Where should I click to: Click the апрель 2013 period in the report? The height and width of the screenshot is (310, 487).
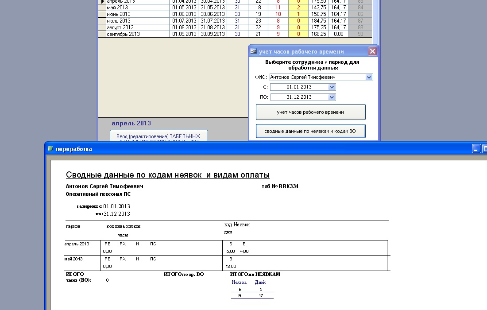pyautogui.click(x=77, y=244)
